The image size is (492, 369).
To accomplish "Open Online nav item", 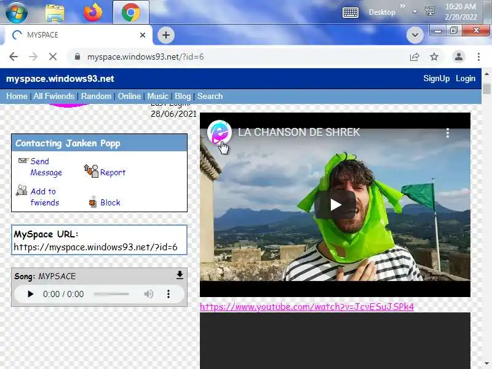I will click(x=129, y=96).
